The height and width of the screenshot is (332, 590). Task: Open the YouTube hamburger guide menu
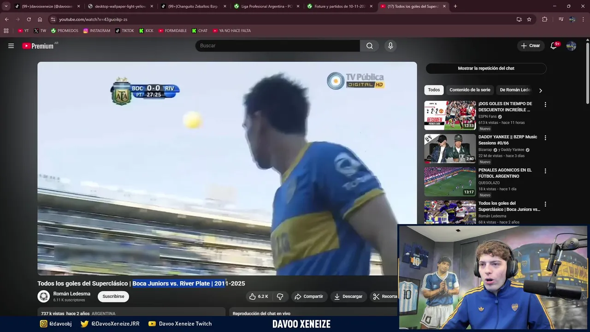(11, 46)
